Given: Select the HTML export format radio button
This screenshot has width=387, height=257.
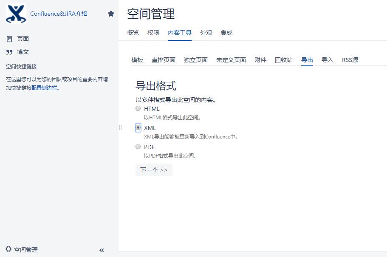Looking at the screenshot, I should [x=138, y=109].
